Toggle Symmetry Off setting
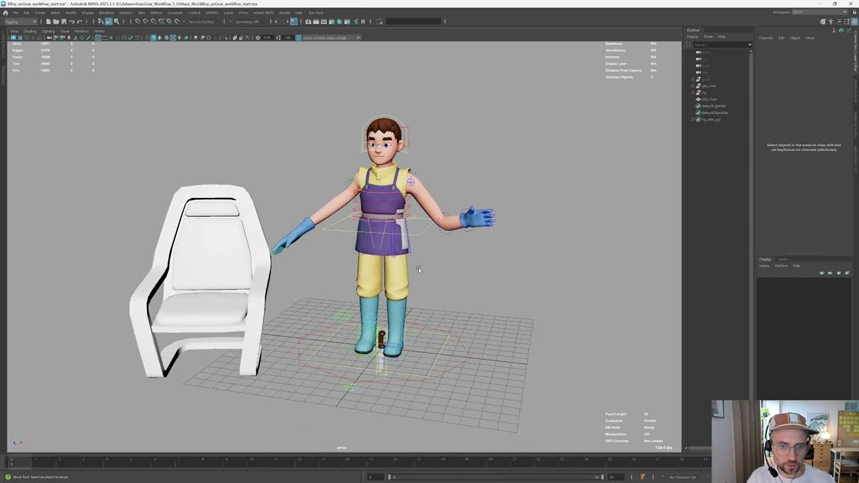859x483 pixels. click(x=247, y=21)
